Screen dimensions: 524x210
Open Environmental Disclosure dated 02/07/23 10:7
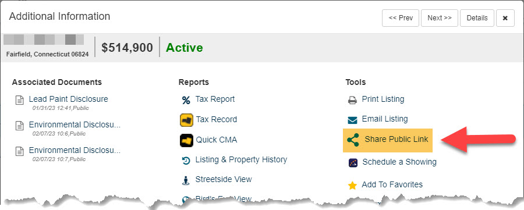coord(75,150)
